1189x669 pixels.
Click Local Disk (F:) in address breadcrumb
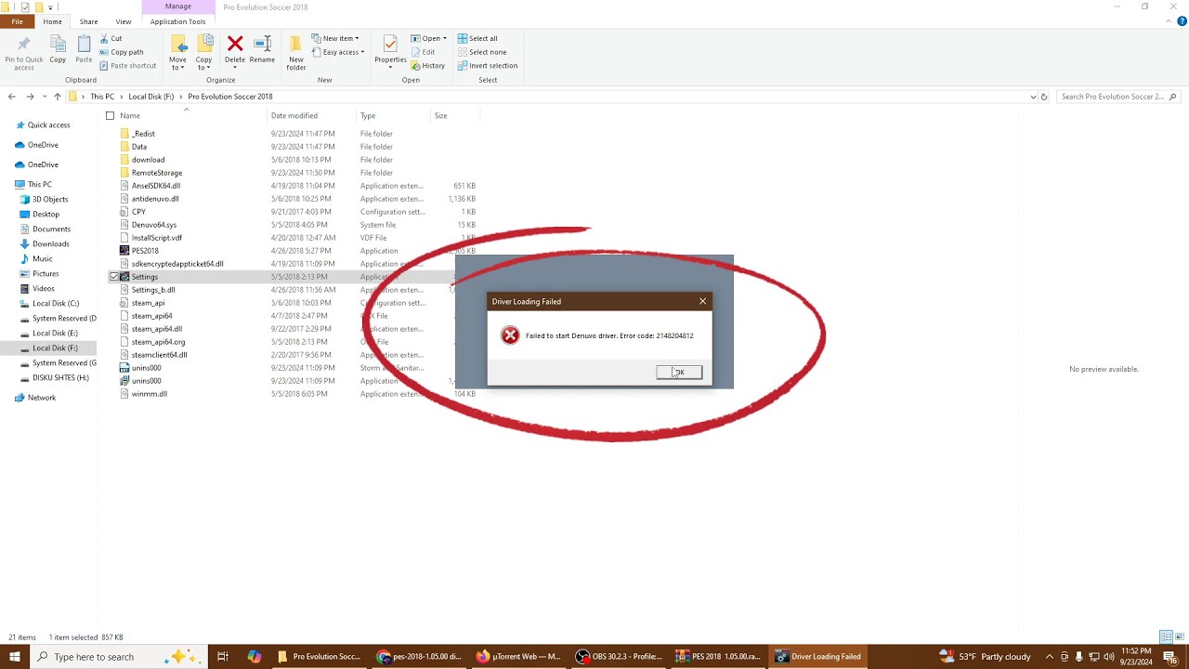tap(149, 97)
